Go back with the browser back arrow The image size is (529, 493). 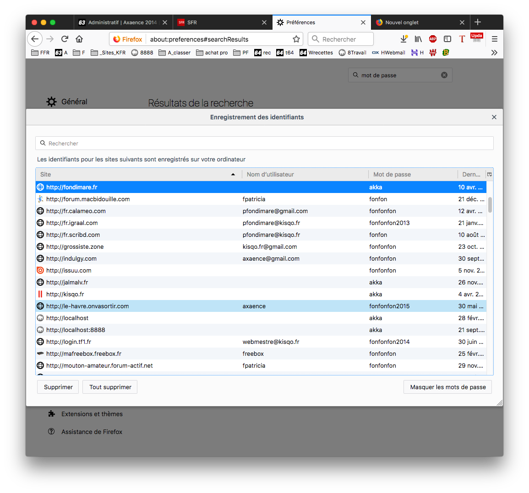pyautogui.click(x=35, y=39)
